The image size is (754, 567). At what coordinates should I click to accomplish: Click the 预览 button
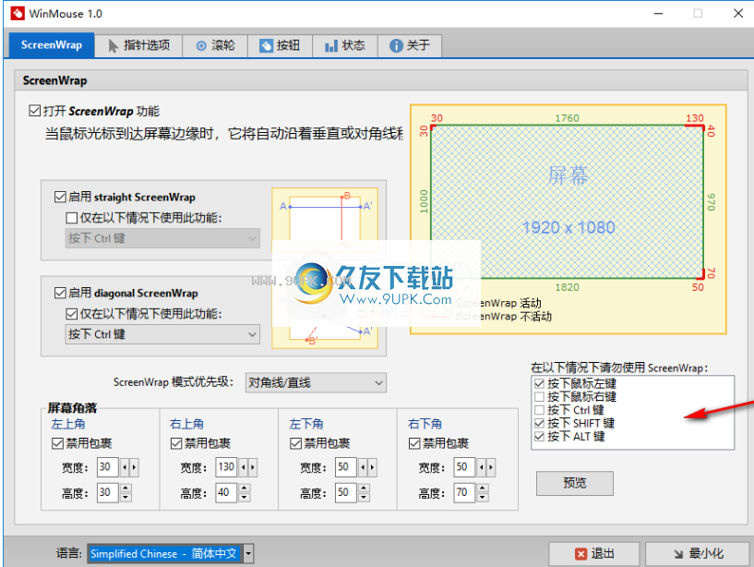pyautogui.click(x=575, y=483)
